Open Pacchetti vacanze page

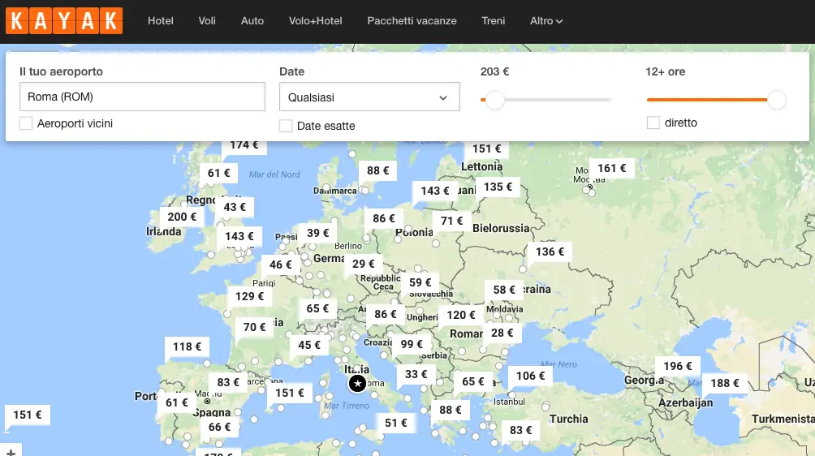[x=412, y=21]
